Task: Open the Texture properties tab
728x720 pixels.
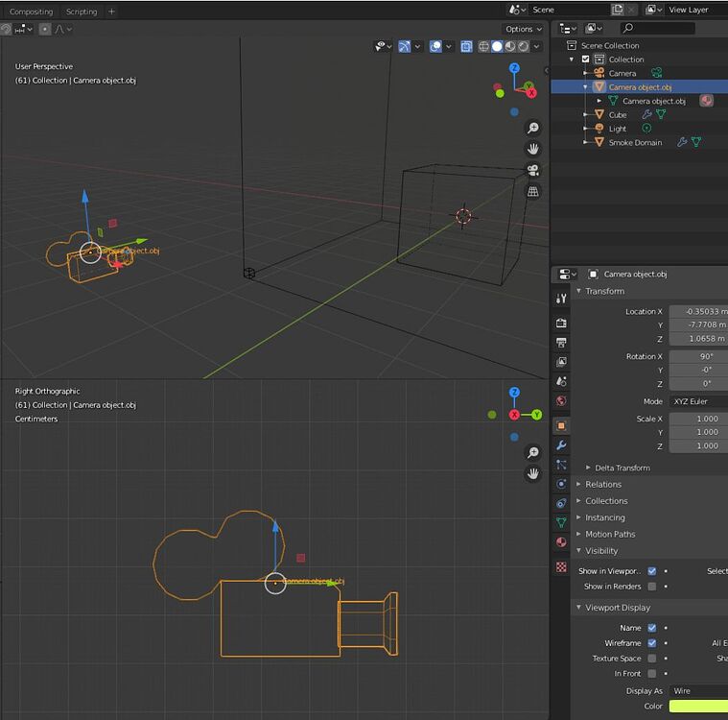Action: 561,566
